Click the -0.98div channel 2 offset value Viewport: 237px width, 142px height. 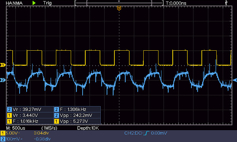tap(42, 139)
